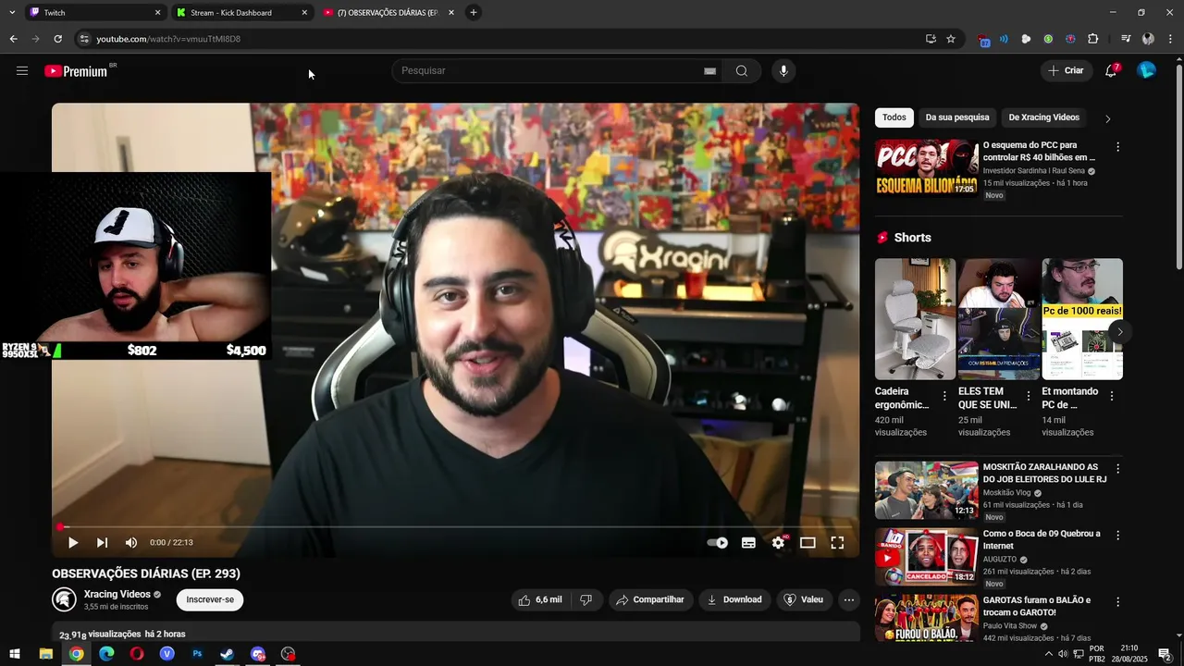The height and width of the screenshot is (666, 1184).
Task: Open Photoshop from the taskbar
Action: tap(197, 654)
